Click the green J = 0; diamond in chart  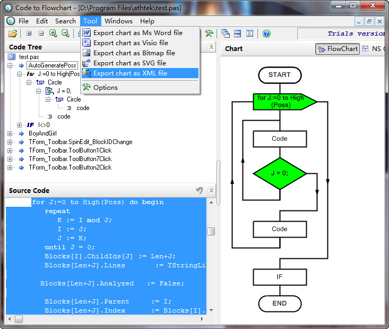click(x=280, y=173)
